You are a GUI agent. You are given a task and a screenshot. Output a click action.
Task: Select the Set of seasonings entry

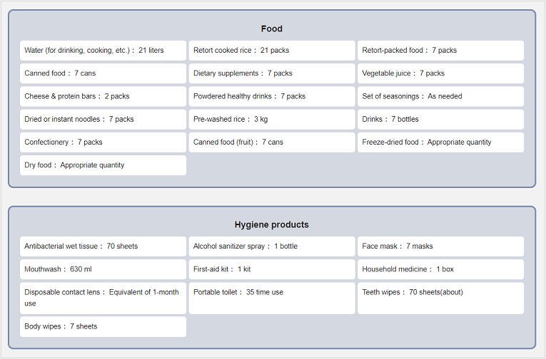tap(440, 96)
